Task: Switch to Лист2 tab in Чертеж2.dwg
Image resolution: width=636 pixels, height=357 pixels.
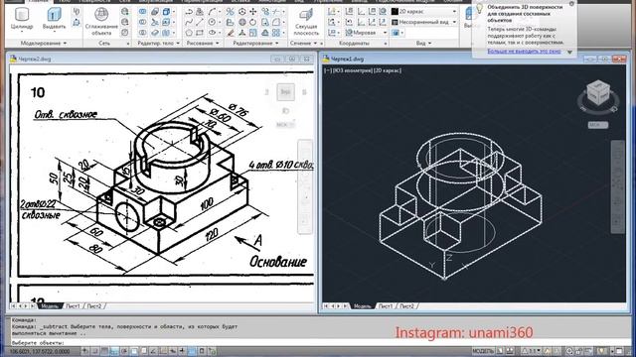Action: coord(94,306)
